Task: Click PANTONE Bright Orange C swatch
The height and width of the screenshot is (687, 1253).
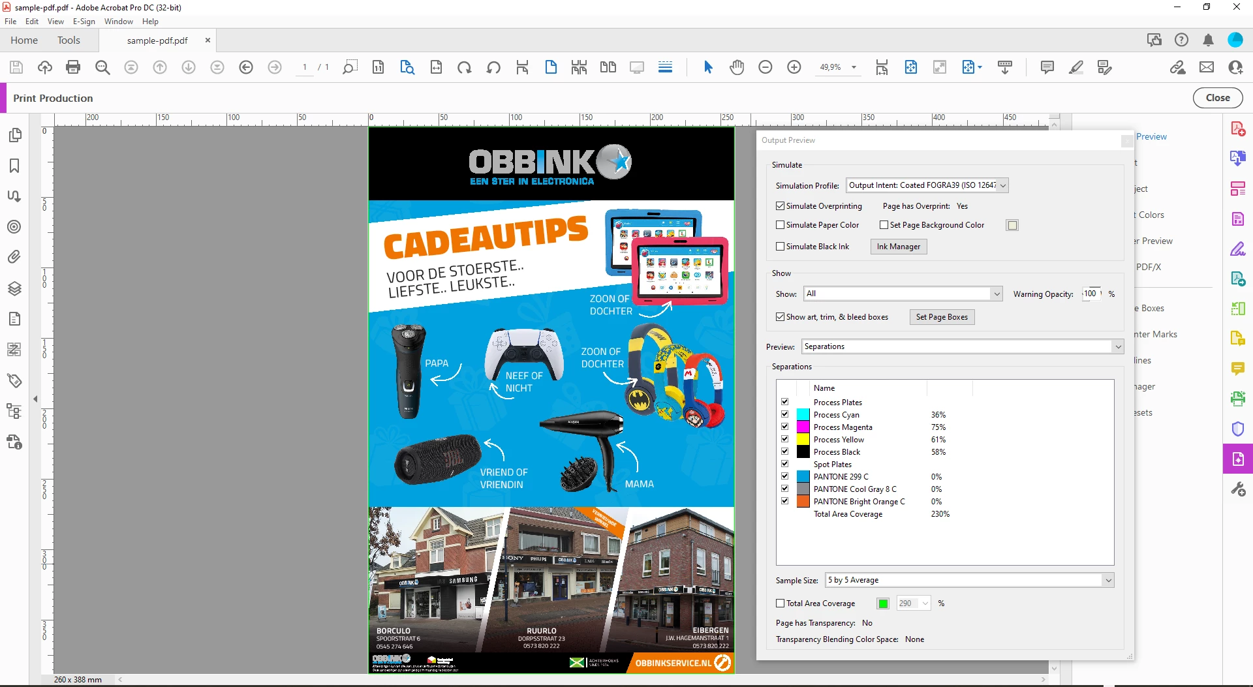Action: pyautogui.click(x=803, y=501)
